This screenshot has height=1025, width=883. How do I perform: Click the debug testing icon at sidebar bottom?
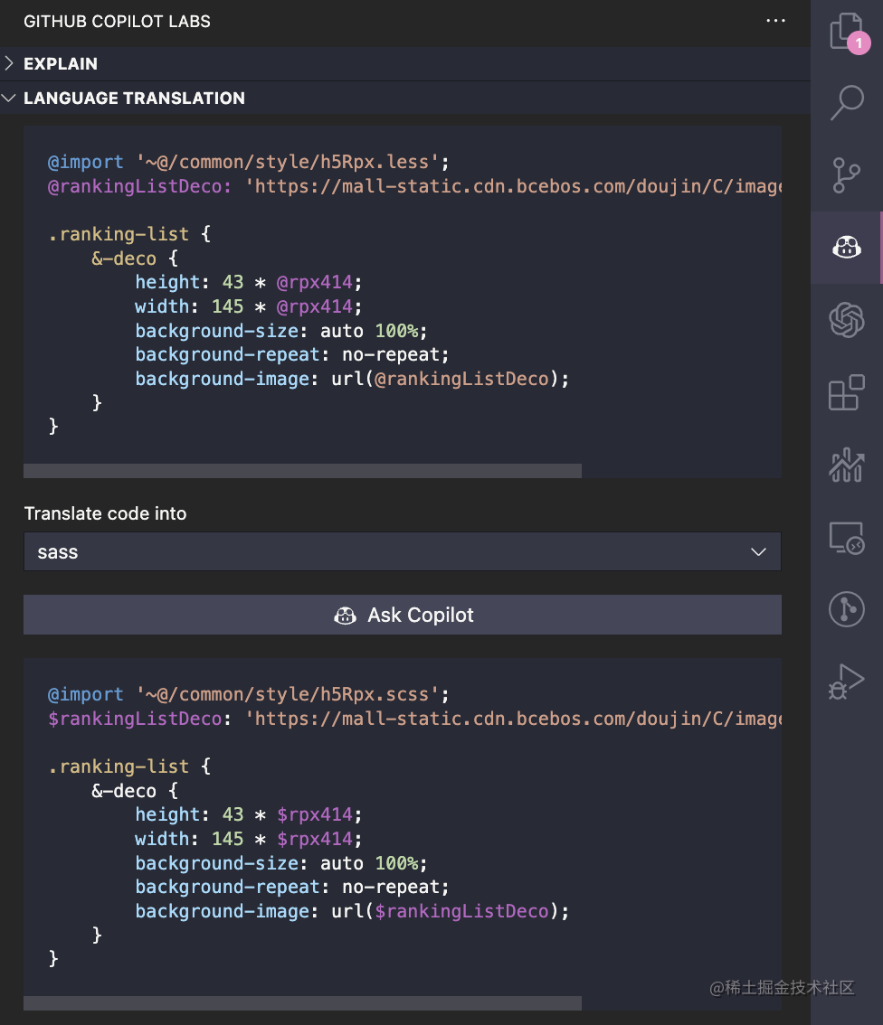(845, 681)
